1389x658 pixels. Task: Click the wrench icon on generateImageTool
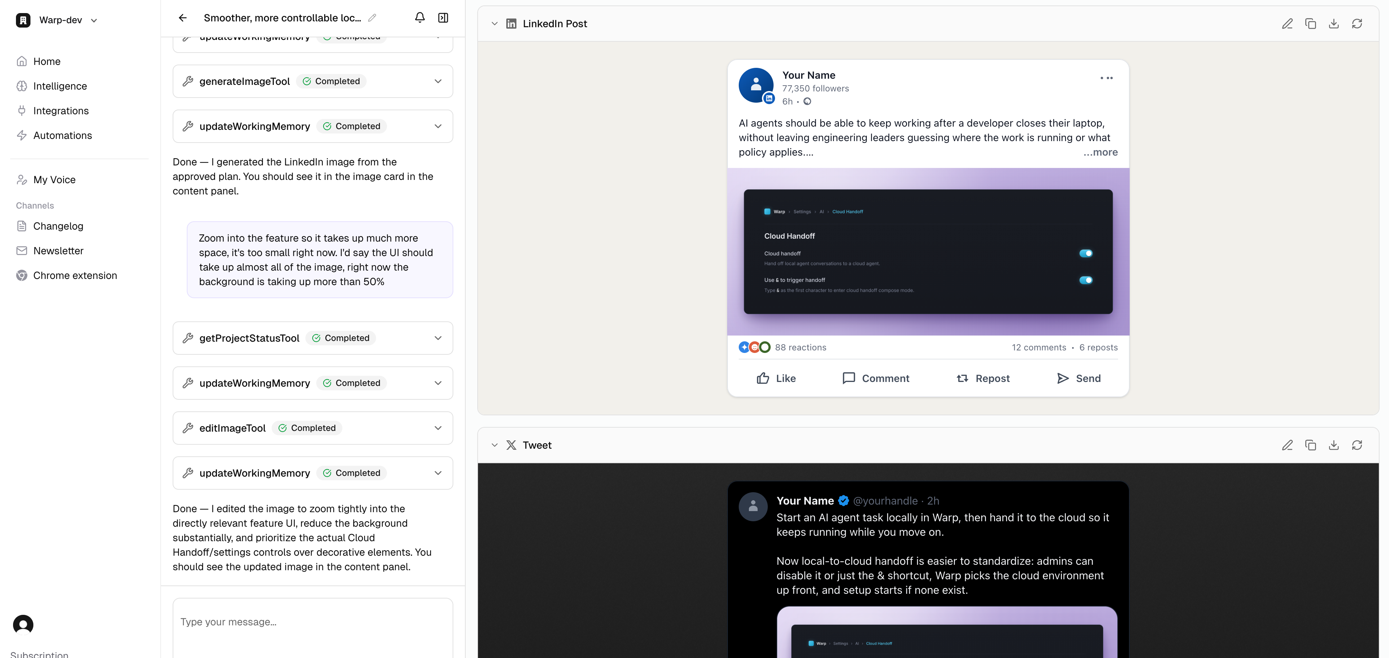(x=187, y=81)
